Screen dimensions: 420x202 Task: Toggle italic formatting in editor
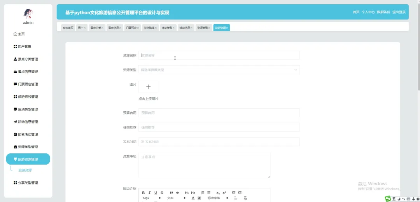pyautogui.click(x=149, y=193)
